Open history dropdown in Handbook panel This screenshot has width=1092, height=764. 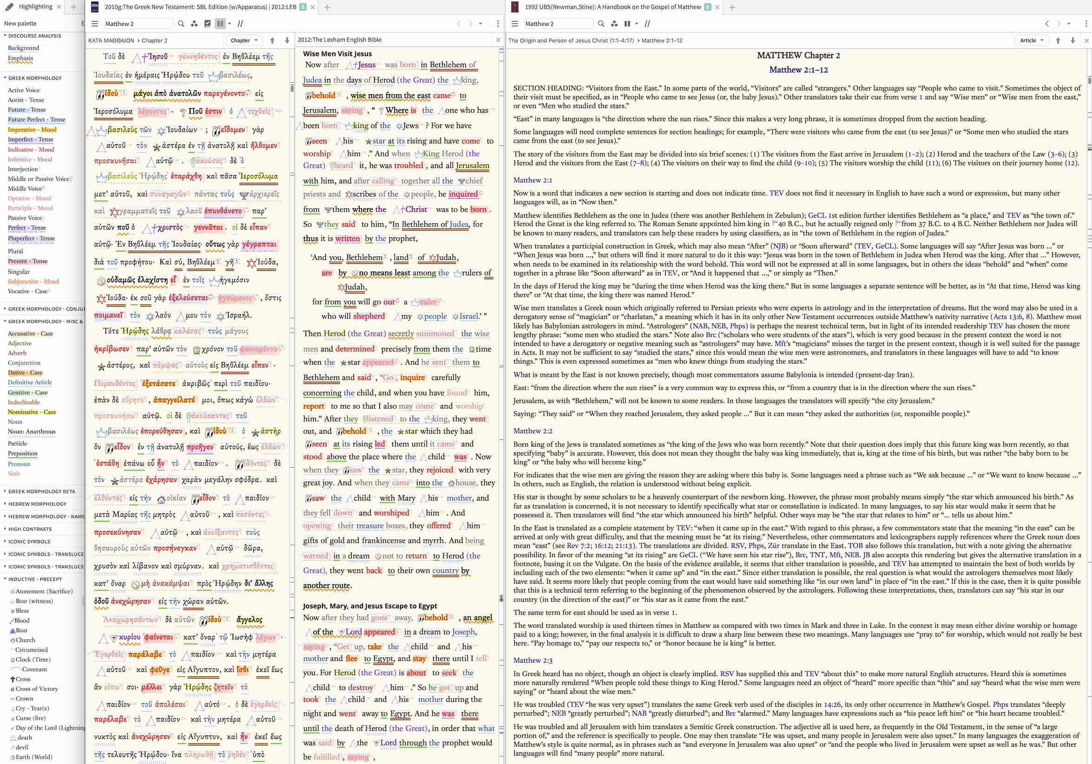(x=1069, y=23)
